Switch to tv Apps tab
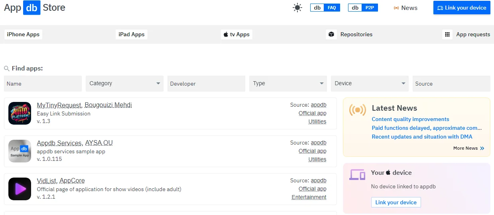The height and width of the screenshot is (215, 494). point(236,34)
